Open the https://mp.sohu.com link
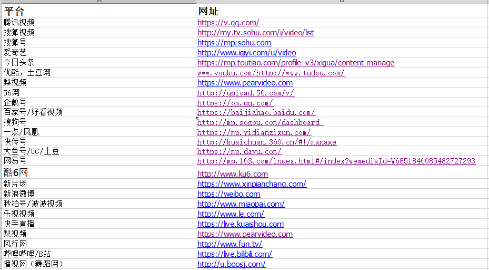The height and width of the screenshot is (270, 489). pyautogui.click(x=234, y=43)
